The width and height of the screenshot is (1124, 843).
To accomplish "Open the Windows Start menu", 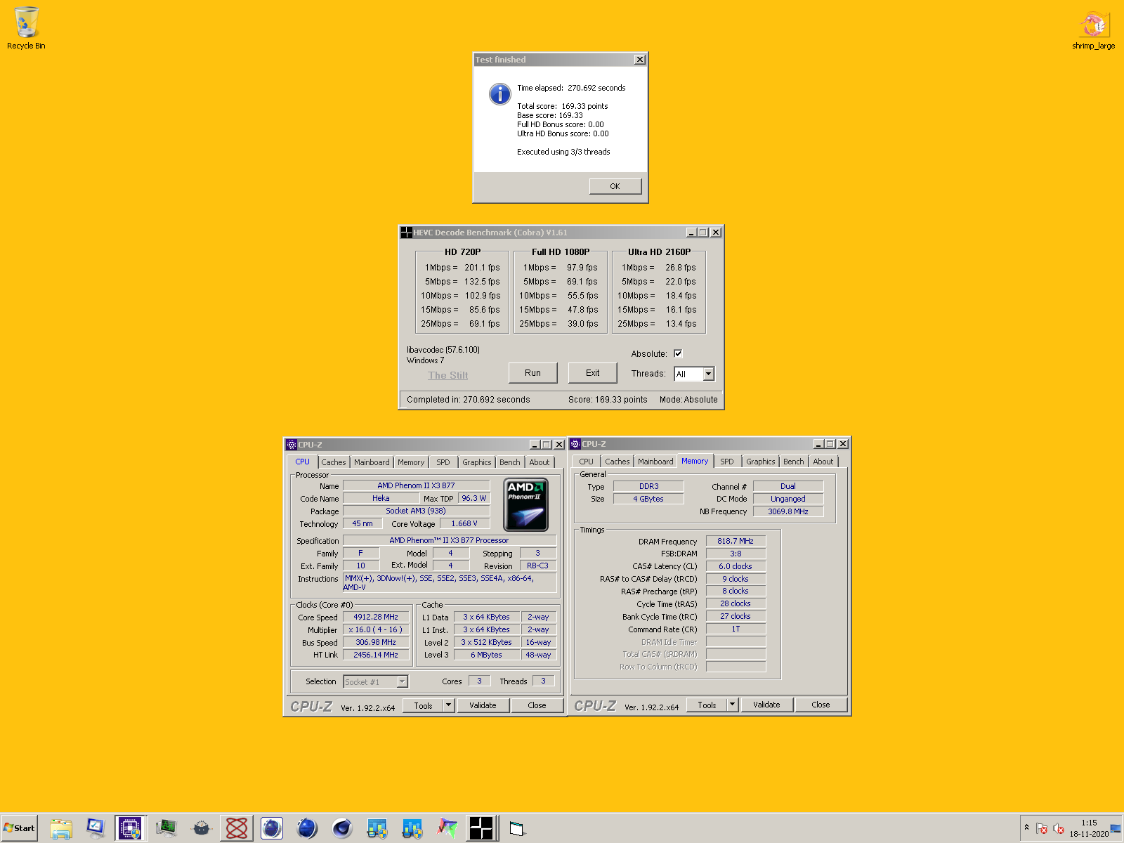I will (x=20, y=828).
